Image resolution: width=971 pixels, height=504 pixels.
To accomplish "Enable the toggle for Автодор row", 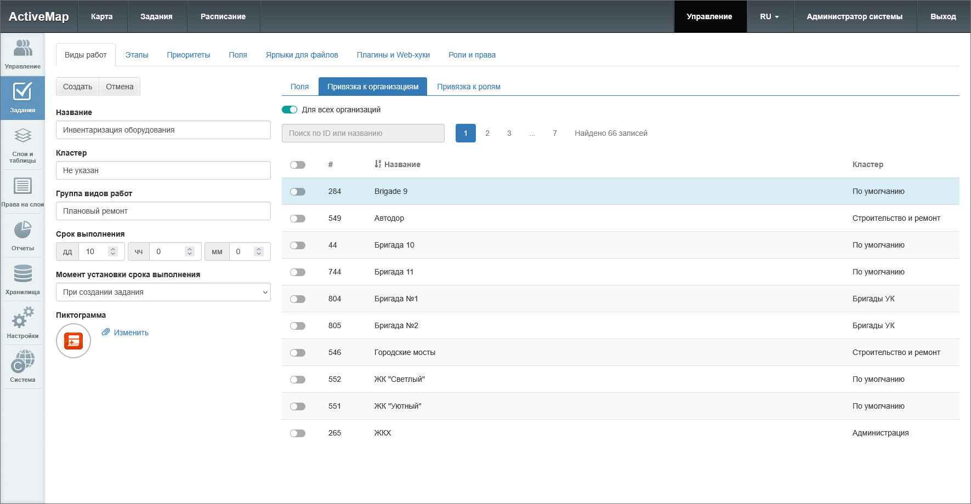I will [298, 219].
